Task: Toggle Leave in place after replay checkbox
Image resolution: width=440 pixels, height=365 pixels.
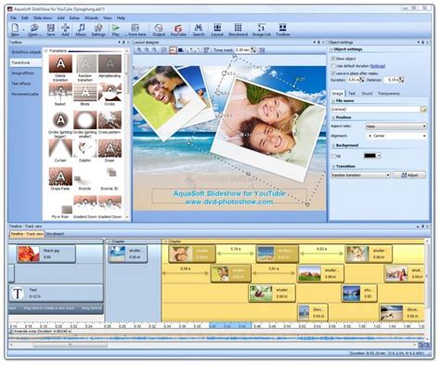Action: pyautogui.click(x=333, y=73)
